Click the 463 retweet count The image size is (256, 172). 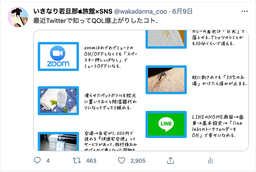[x=91, y=161]
